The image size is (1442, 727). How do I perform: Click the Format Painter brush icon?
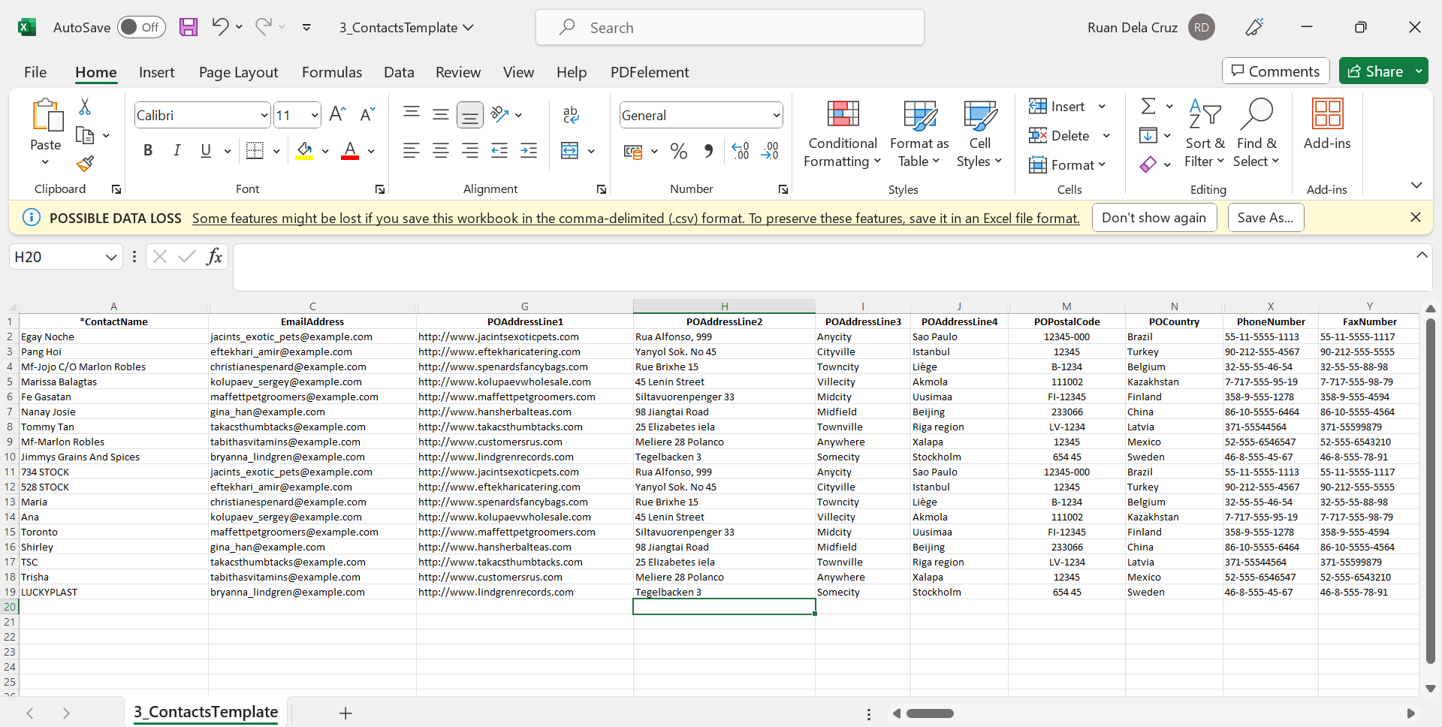[85, 164]
